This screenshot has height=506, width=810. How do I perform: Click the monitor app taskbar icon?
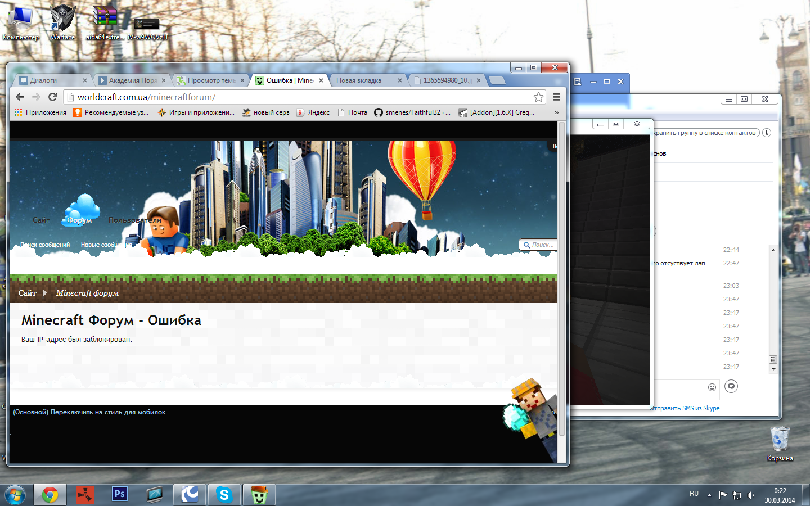coord(155,495)
